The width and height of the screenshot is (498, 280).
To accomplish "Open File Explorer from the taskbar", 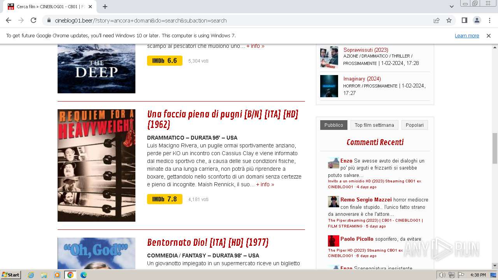I will click(x=44, y=275).
